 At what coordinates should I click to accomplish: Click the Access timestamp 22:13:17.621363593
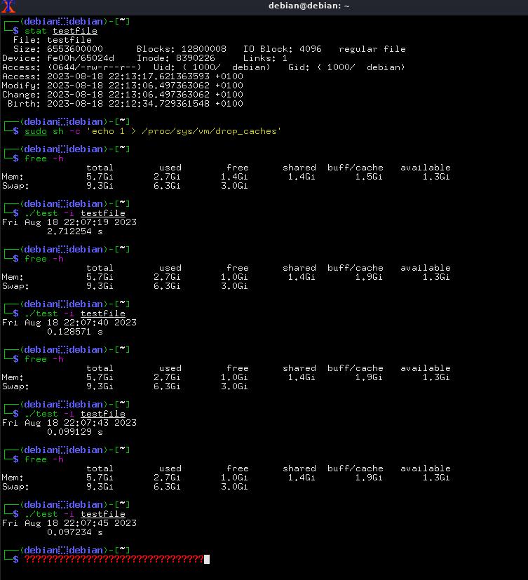pyautogui.click(x=159, y=76)
